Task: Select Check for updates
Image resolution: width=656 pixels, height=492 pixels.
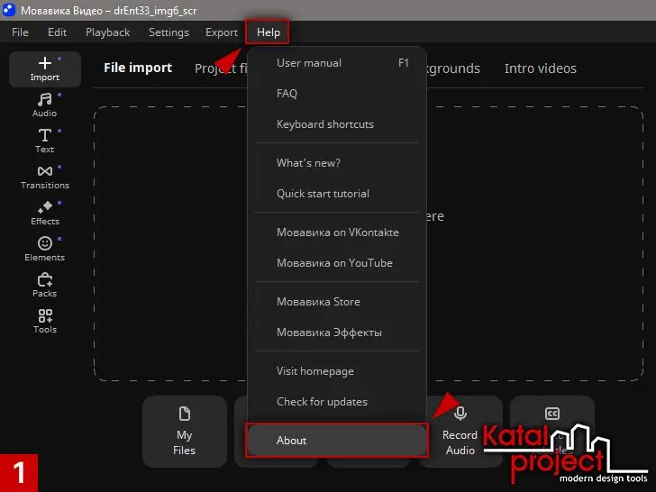Action: (x=337, y=402)
